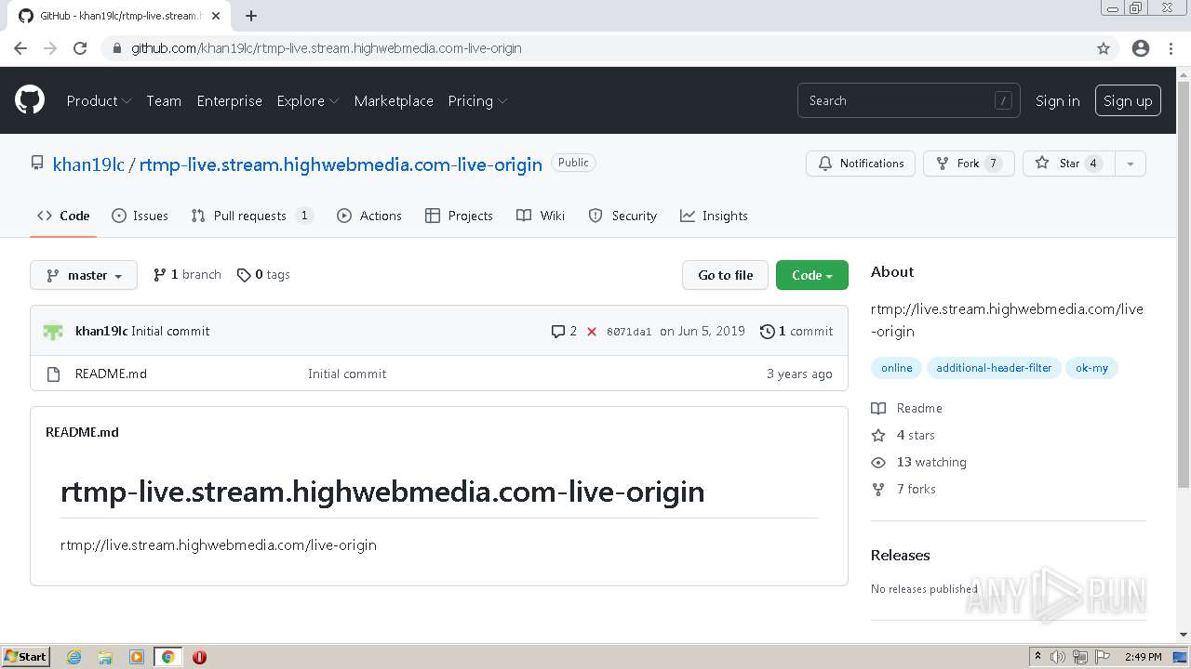Star the repository
Image resolution: width=1191 pixels, height=669 pixels.
coord(1068,164)
